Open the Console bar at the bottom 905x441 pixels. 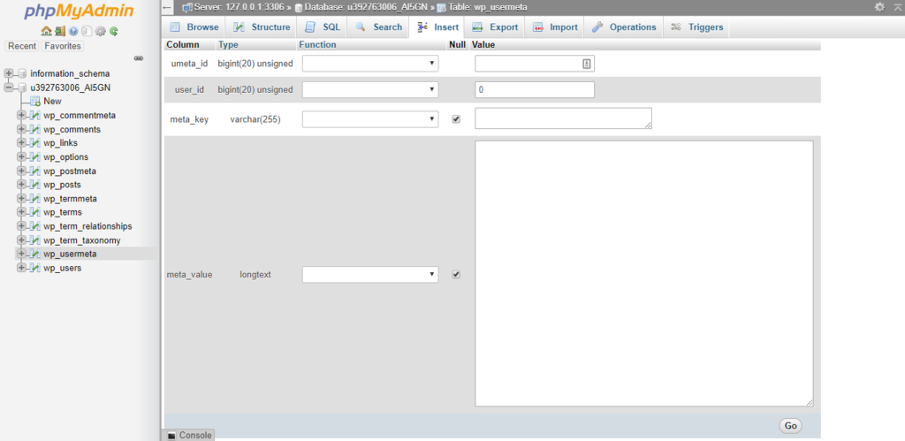point(188,435)
